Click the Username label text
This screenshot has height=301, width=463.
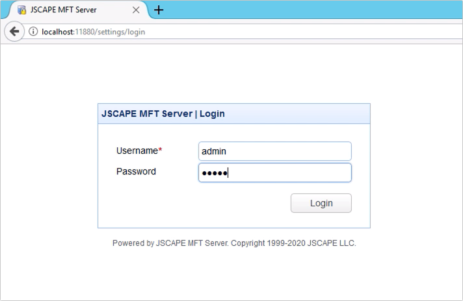[137, 150]
